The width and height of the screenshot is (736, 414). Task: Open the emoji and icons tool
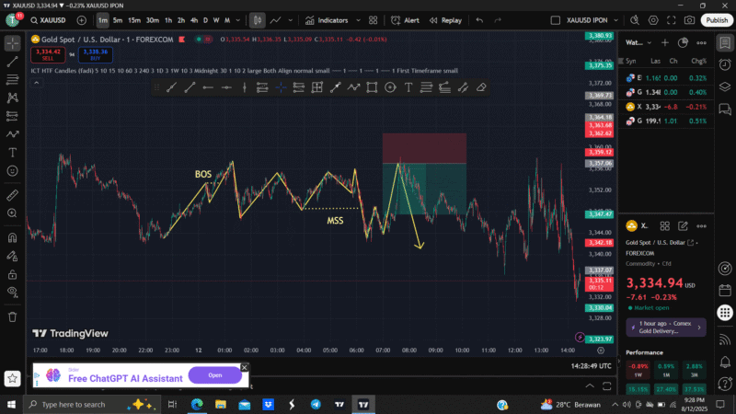(x=13, y=171)
